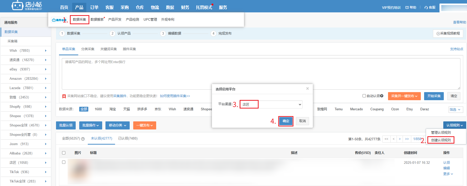Toggle the select-all checkbox in table header

click(64, 153)
